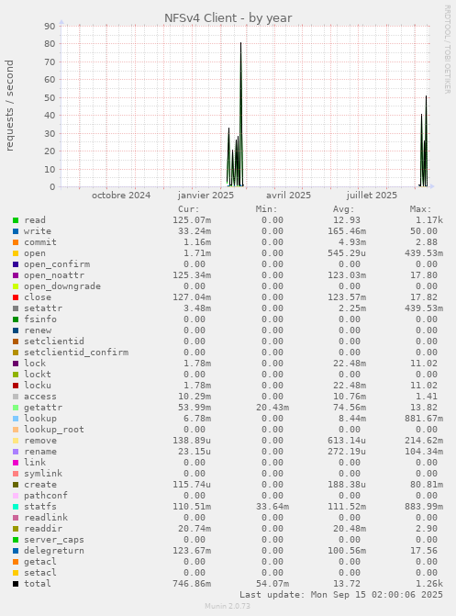456x616 pixels.
Task: Click the 'Munin 2.0.73' footer text
Action: [228, 606]
